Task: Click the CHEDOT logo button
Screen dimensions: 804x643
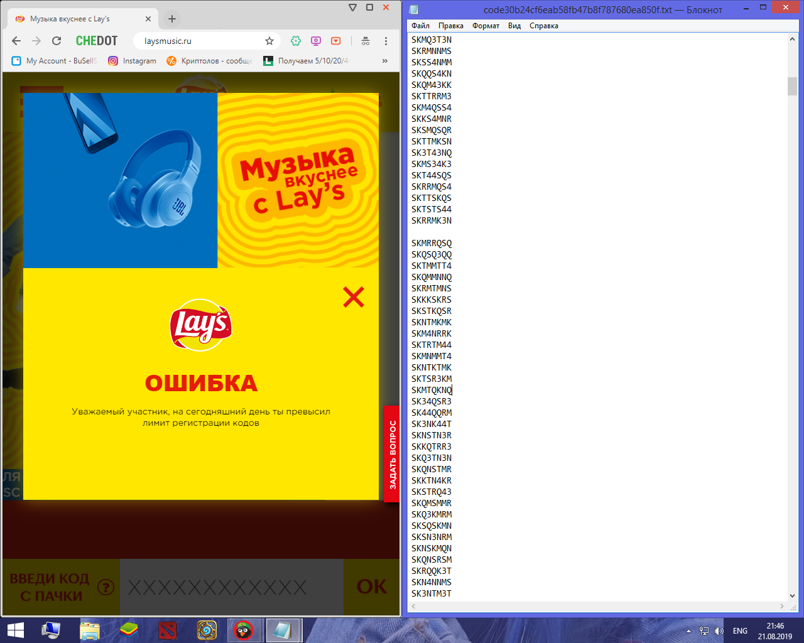Action: point(97,41)
